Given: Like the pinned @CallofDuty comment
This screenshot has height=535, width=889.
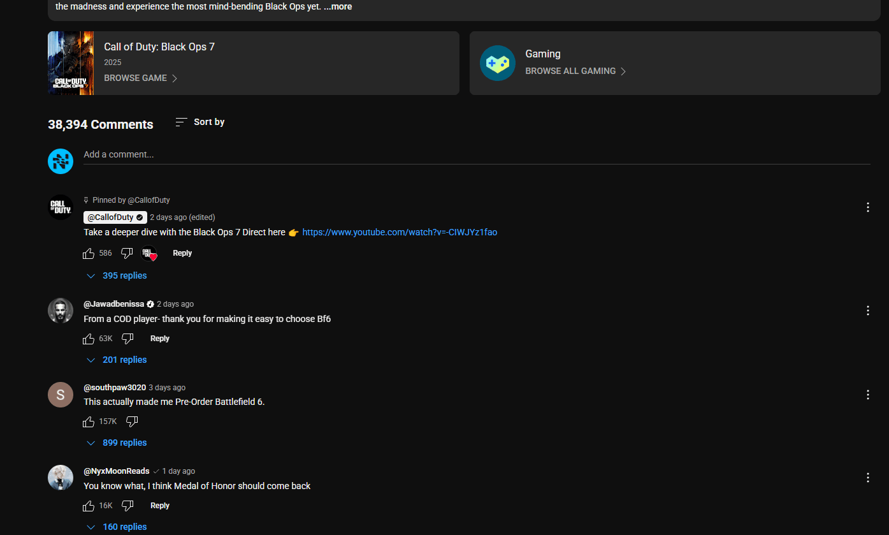Looking at the screenshot, I should (89, 253).
